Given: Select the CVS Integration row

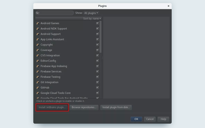Looking at the screenshot, I should coord(67,55).
